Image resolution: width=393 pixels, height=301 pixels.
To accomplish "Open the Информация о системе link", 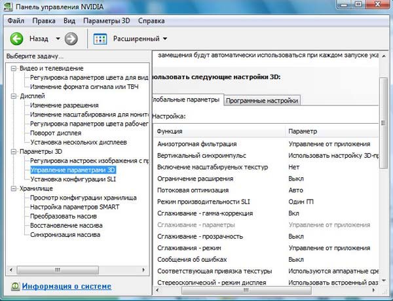I will coord(66,287).
